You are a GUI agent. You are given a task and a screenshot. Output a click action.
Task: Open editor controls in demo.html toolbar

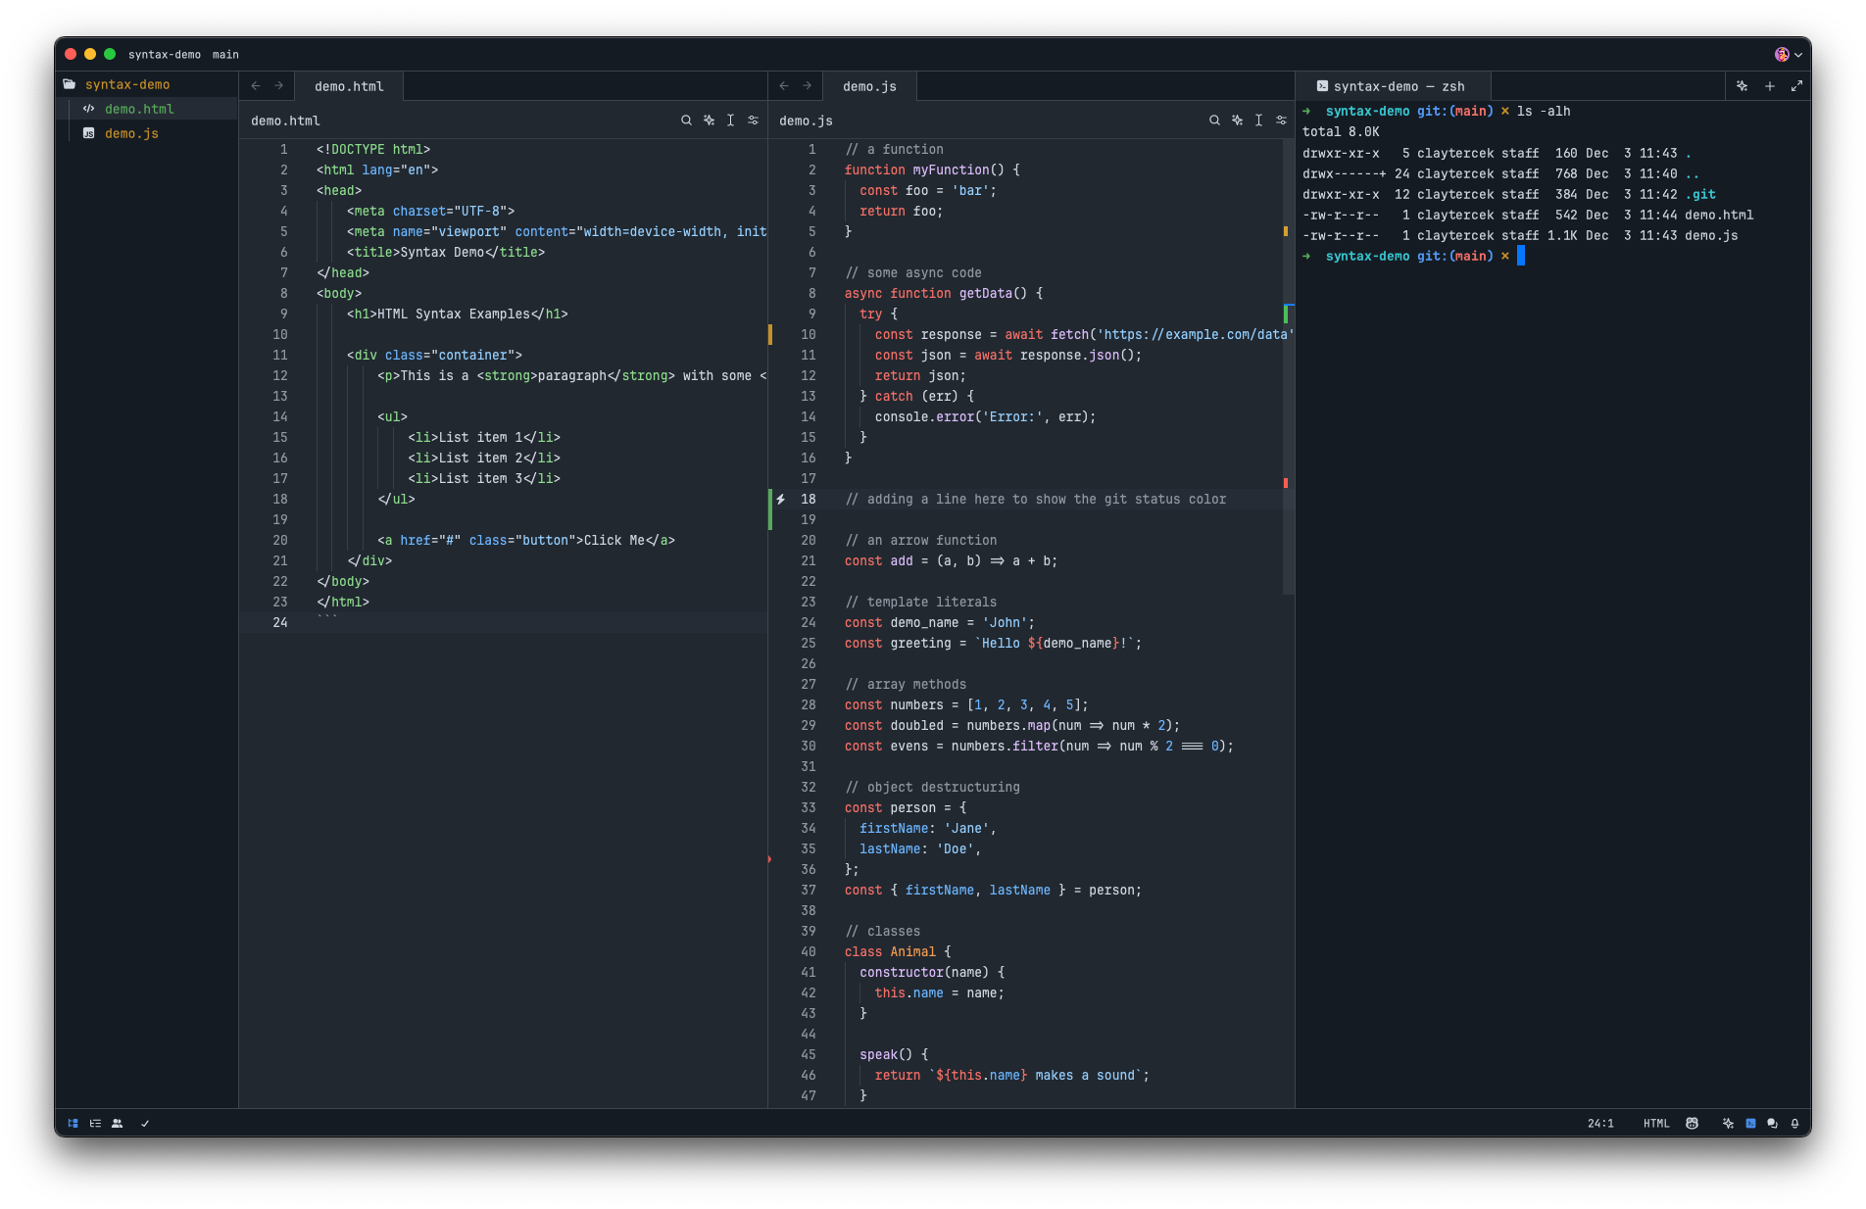pos(753,121)
